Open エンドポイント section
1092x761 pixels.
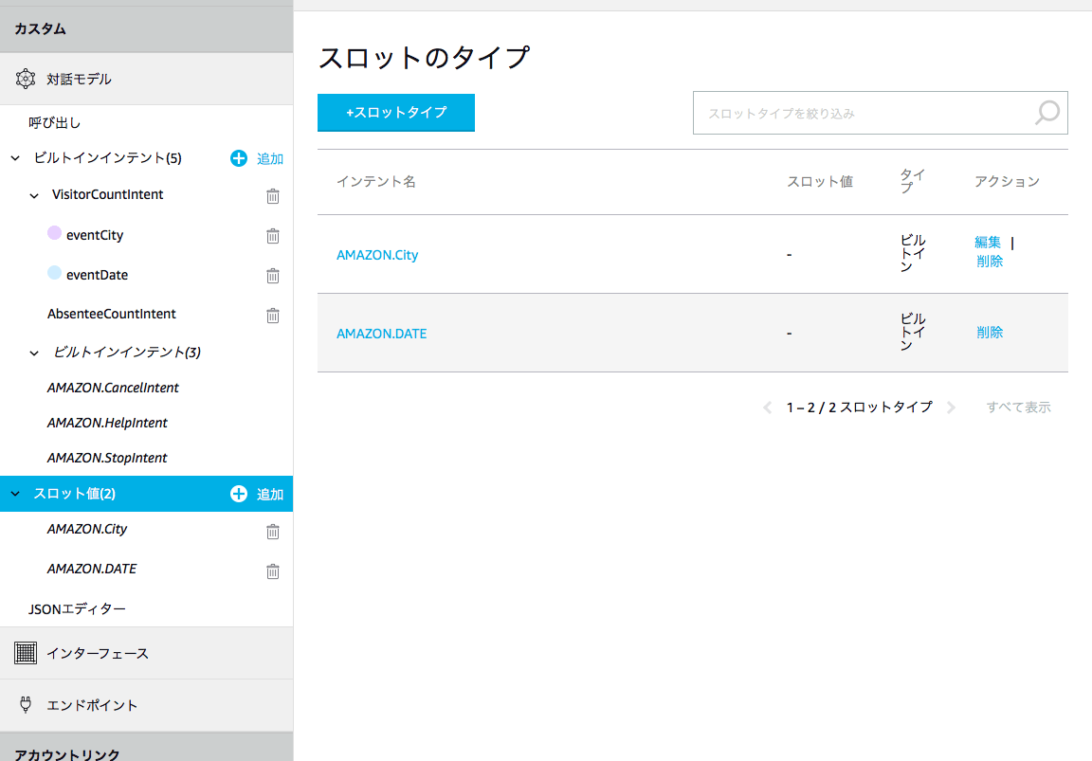146,704
